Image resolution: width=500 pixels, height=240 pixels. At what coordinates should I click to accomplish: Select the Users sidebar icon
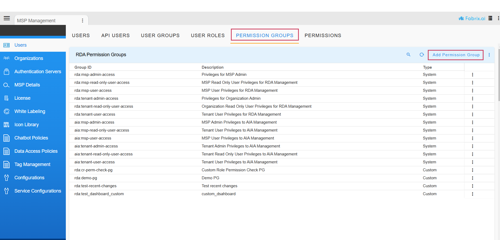click(x=6, y=45)
